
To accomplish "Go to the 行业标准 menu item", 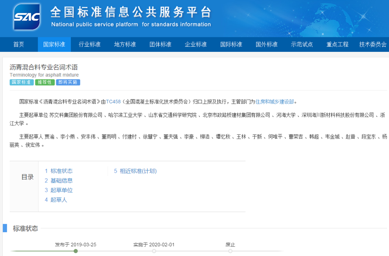I will [89, 44].
